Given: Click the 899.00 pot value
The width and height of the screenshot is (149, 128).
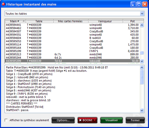Looking at the screenshot, I should [x=134, y=54].
